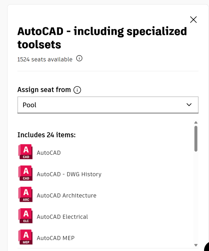Image resolution: width=209 pixels, height=251 pixels.
Task: Select the AutoCAD - DWG History label
Action: [x=69, y=174]
